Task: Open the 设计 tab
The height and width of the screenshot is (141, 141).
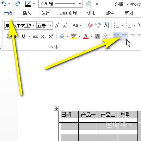Action: pos(45,13)
